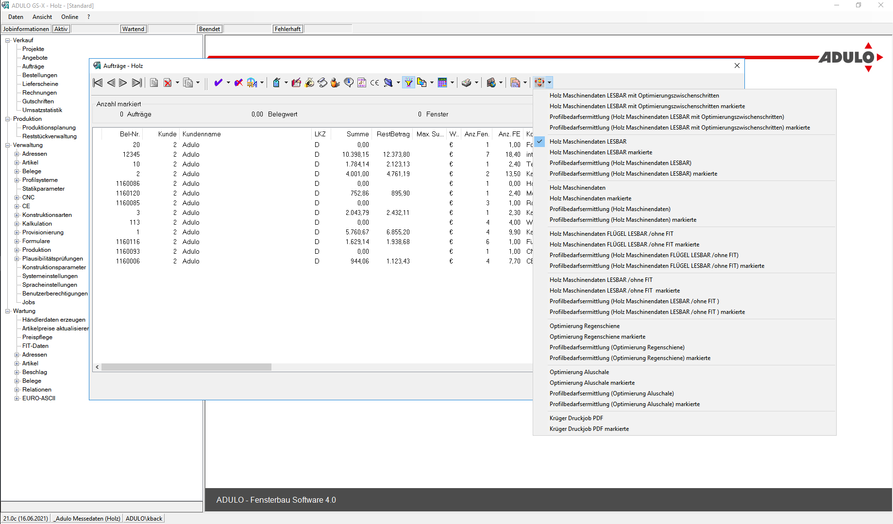Image resolution: width=893 pixels, height=524 pixels.
Task: Open Produktionsplanung tree item
Action: (x=49, y=128)
